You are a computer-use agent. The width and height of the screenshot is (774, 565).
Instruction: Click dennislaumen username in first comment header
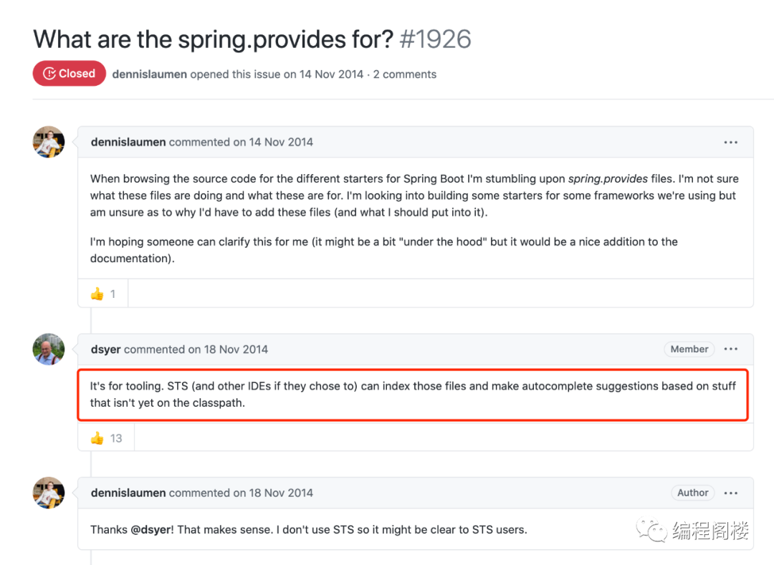(128, 142)
